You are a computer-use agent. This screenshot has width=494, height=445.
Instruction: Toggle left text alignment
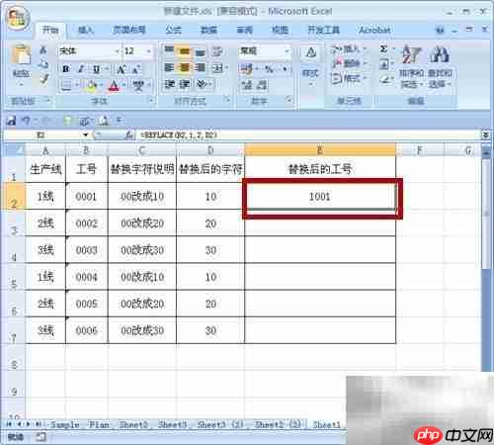[169, 68]
